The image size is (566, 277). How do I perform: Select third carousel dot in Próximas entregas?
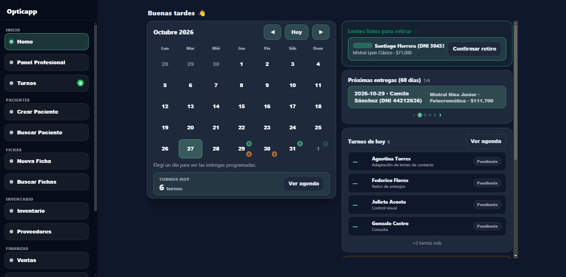[430, 115]
